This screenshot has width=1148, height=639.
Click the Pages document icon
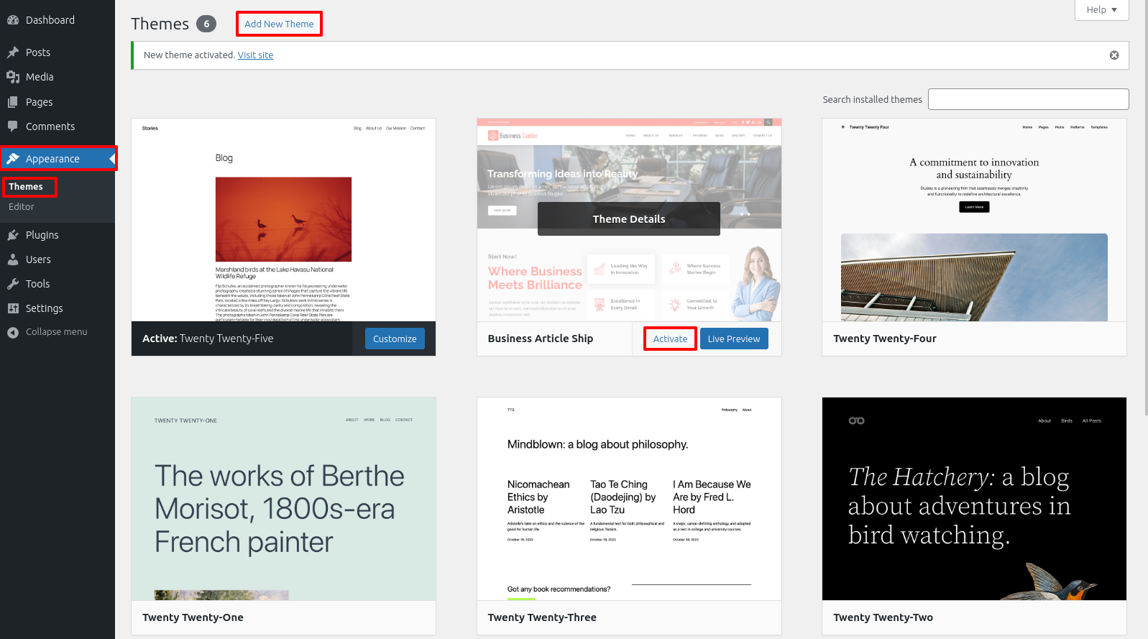pyautogui.click(x=13, y=102)
